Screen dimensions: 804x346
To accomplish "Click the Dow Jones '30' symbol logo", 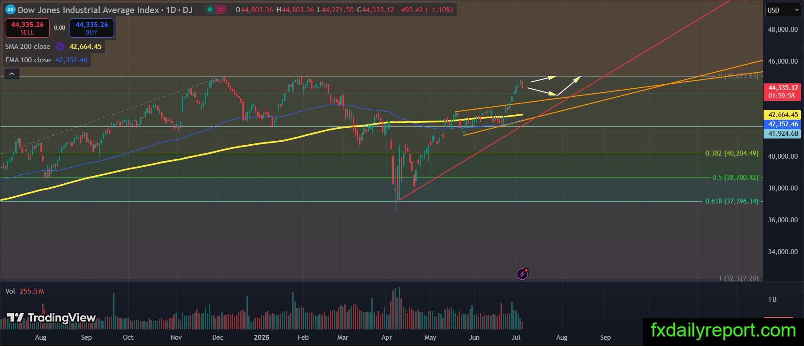I will (x=10, y=9).
